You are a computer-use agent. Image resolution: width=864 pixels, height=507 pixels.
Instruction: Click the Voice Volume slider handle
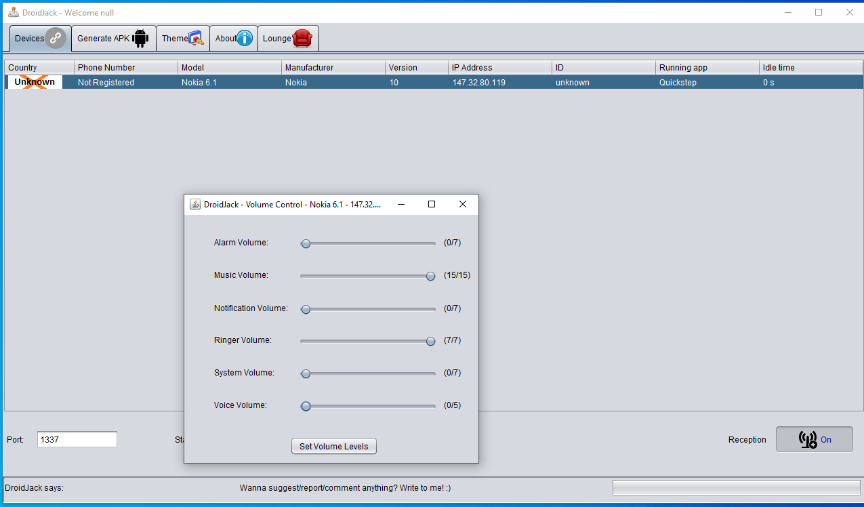point(306,406)
